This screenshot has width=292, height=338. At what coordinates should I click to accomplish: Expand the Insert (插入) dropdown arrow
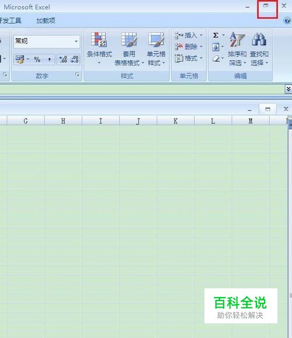(201, 35)
